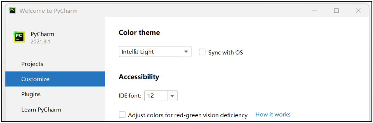Click the Color theme heading
Screen dimensions: 373x123
(x=139, y=33)
